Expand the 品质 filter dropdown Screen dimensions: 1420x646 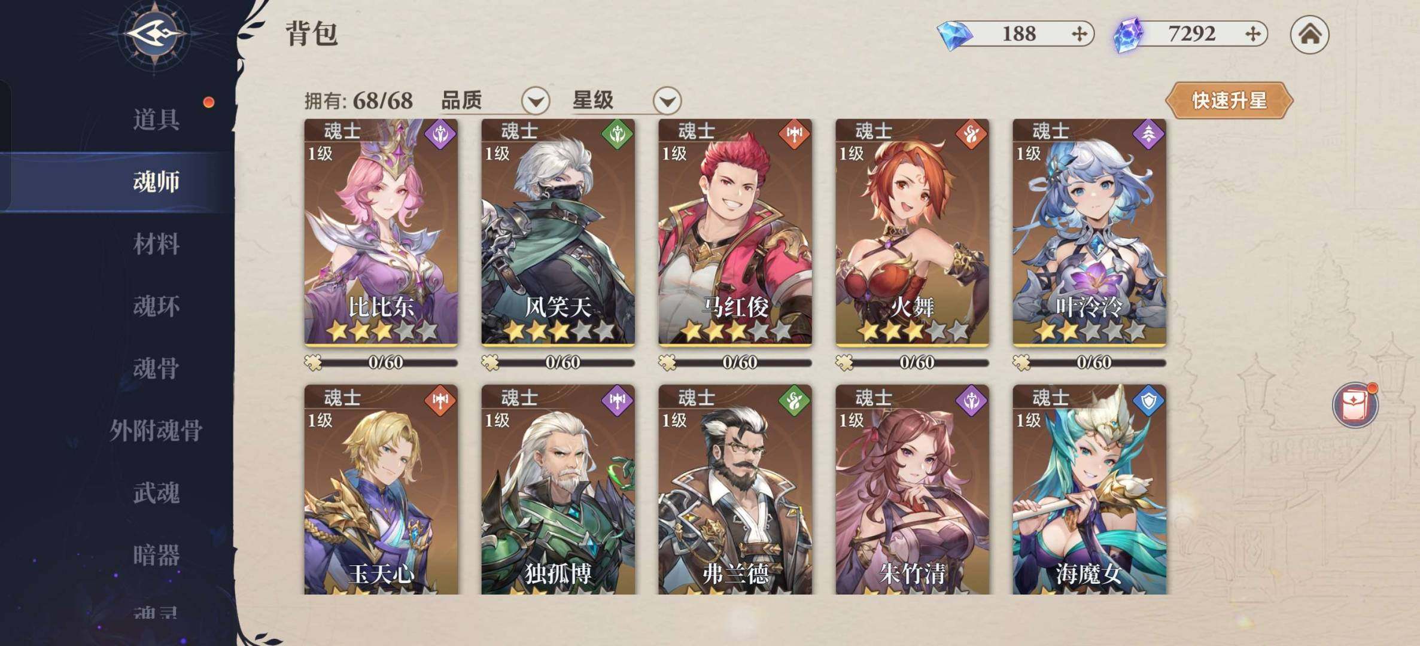click(x=536, y=100)
